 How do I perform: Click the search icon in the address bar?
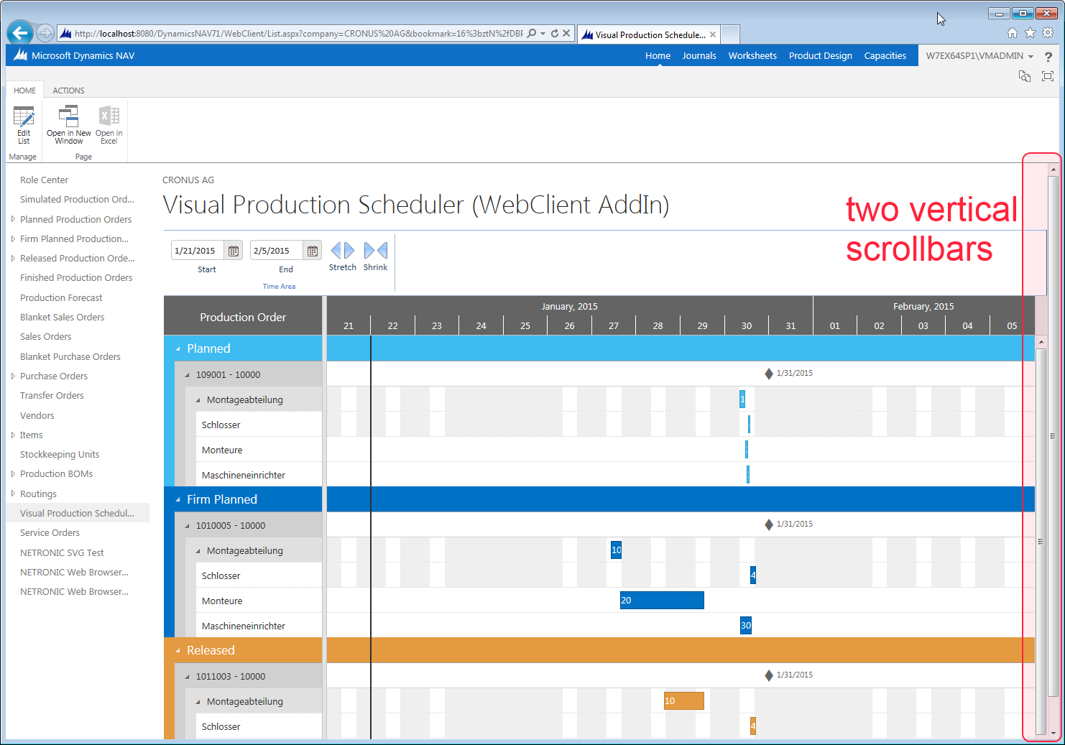click(532, 34)
